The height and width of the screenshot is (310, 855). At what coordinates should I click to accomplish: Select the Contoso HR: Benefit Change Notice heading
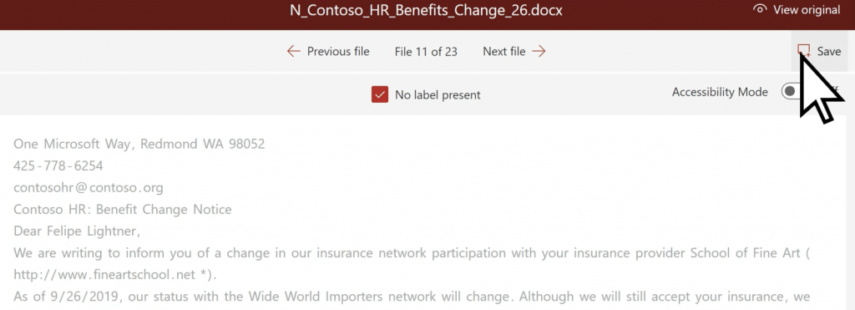pyautogui.click(x=123, y=210)
